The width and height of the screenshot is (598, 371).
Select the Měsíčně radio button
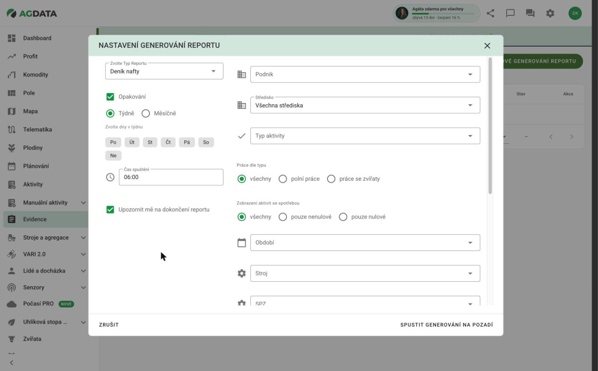[x=146, y=113]
